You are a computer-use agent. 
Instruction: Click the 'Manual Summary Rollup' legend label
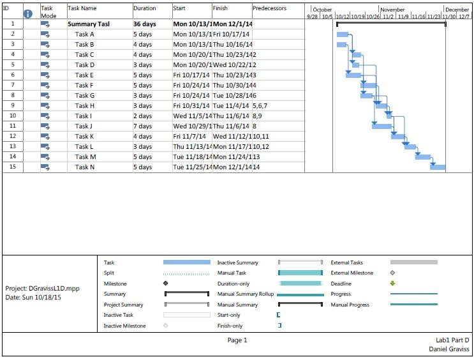pos(246,294)
